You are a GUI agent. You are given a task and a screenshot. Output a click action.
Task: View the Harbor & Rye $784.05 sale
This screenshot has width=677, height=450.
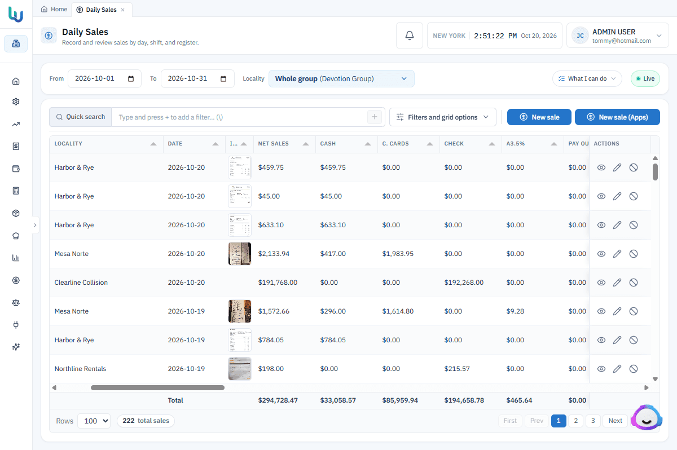click(x=601, y=340)
